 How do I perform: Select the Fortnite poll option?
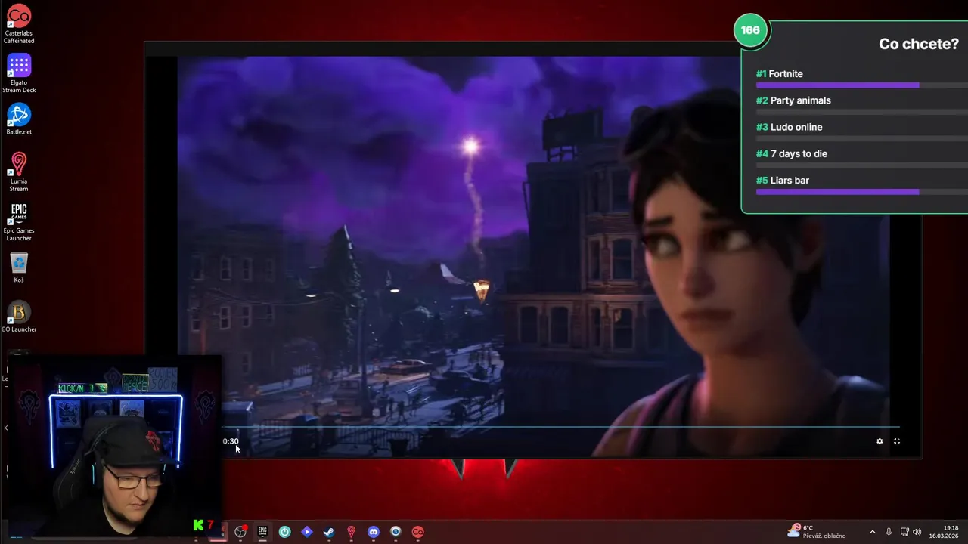(780, 73)
